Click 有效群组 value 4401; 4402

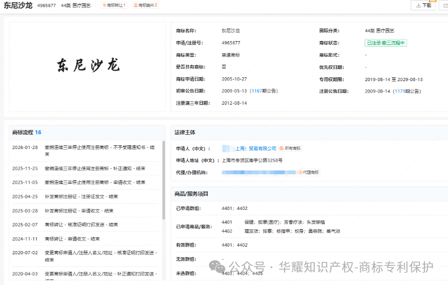[x=235, y=245]
